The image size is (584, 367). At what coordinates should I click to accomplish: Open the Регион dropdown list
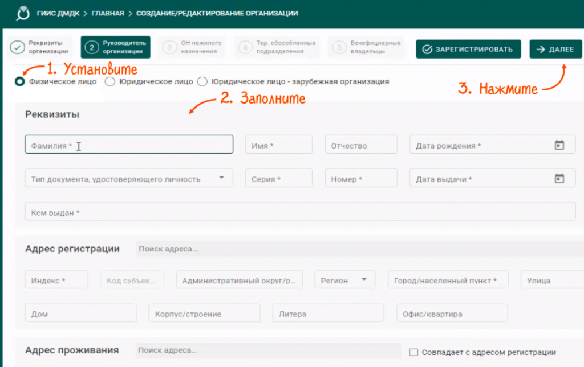363,280
